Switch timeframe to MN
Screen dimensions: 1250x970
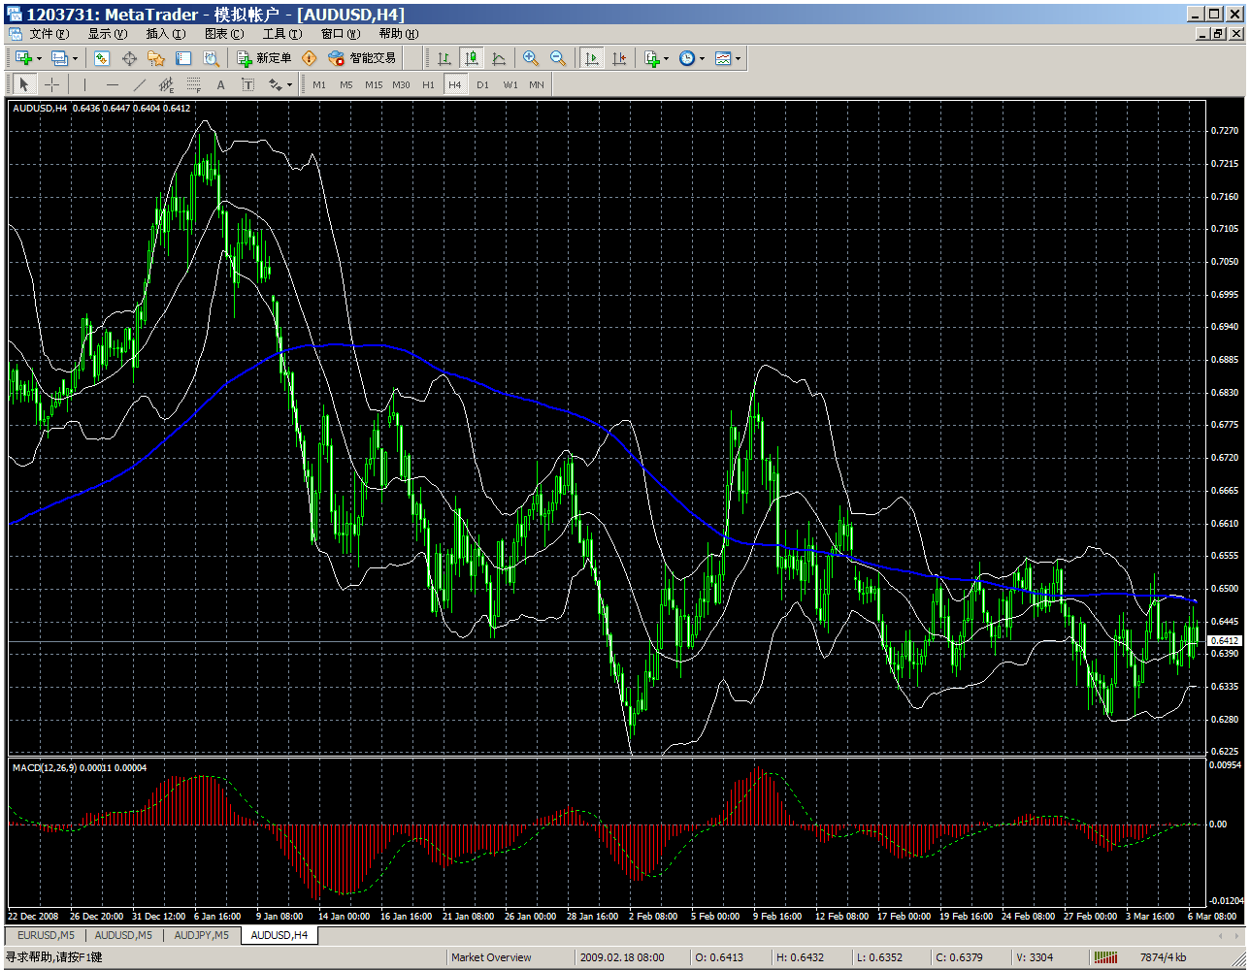coord(537,84)
